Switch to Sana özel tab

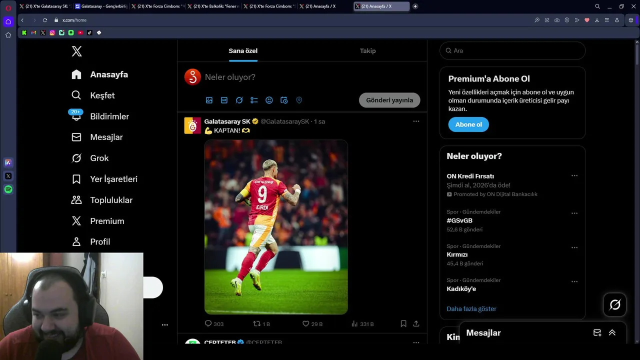pos(243,50)
